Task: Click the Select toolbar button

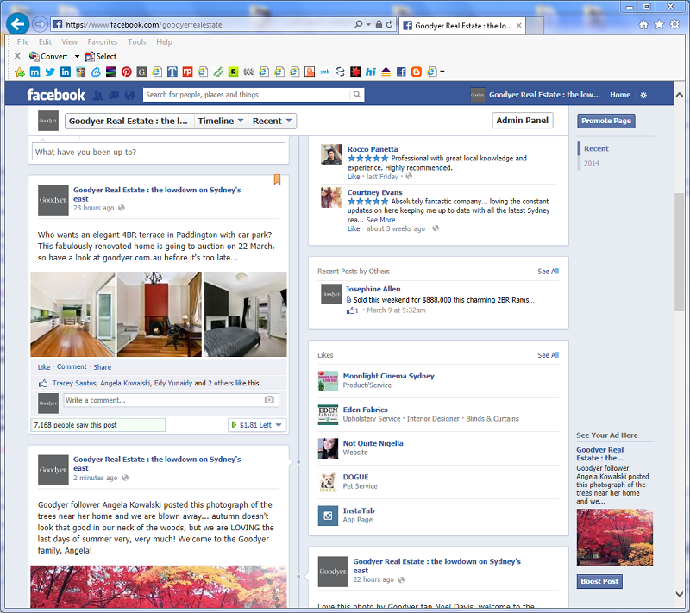Action: [x=101, y=56]
